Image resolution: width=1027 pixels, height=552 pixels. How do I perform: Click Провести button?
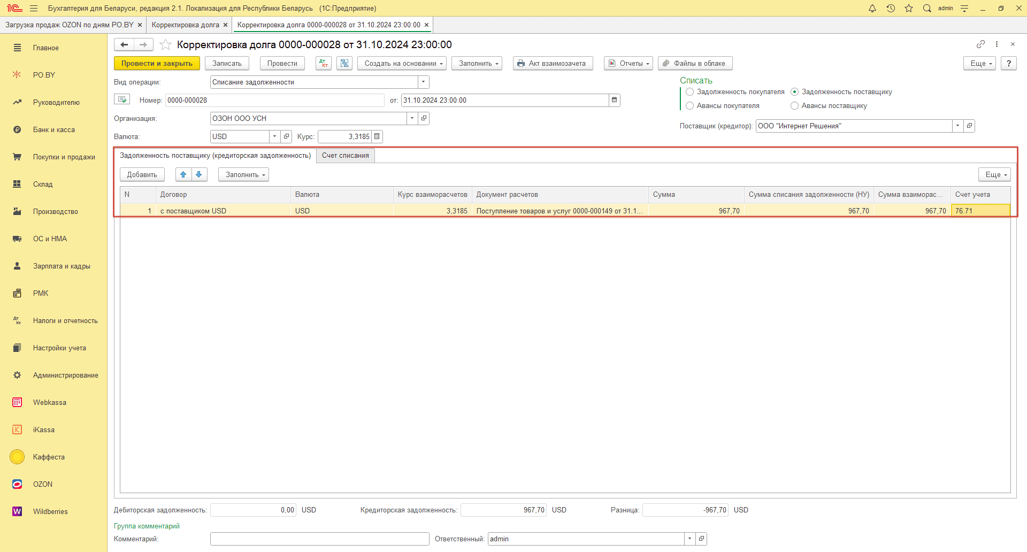tap(282, 63)
